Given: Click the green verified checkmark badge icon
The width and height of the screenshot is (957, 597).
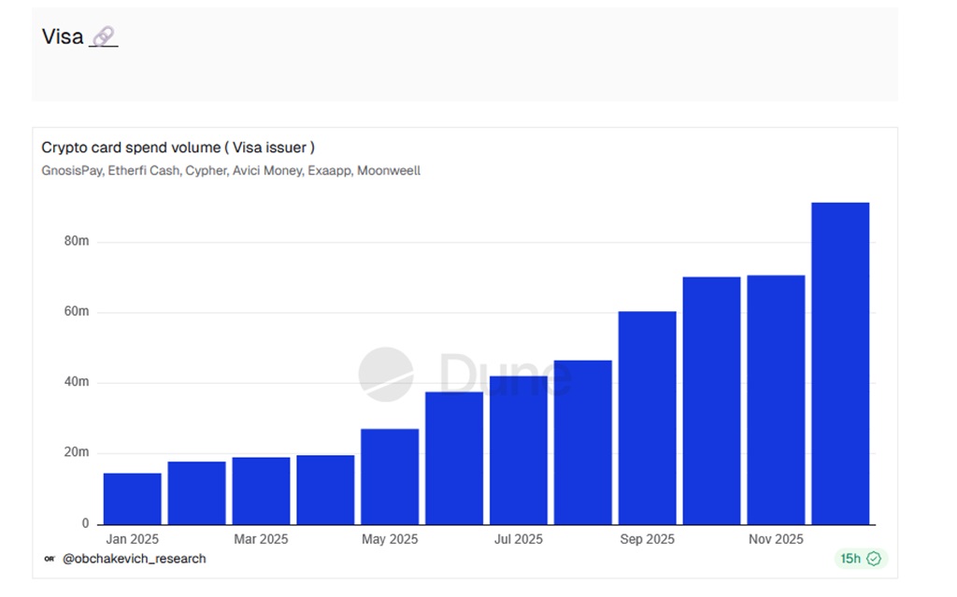Looking at the screenshot, I should [873, 558].
